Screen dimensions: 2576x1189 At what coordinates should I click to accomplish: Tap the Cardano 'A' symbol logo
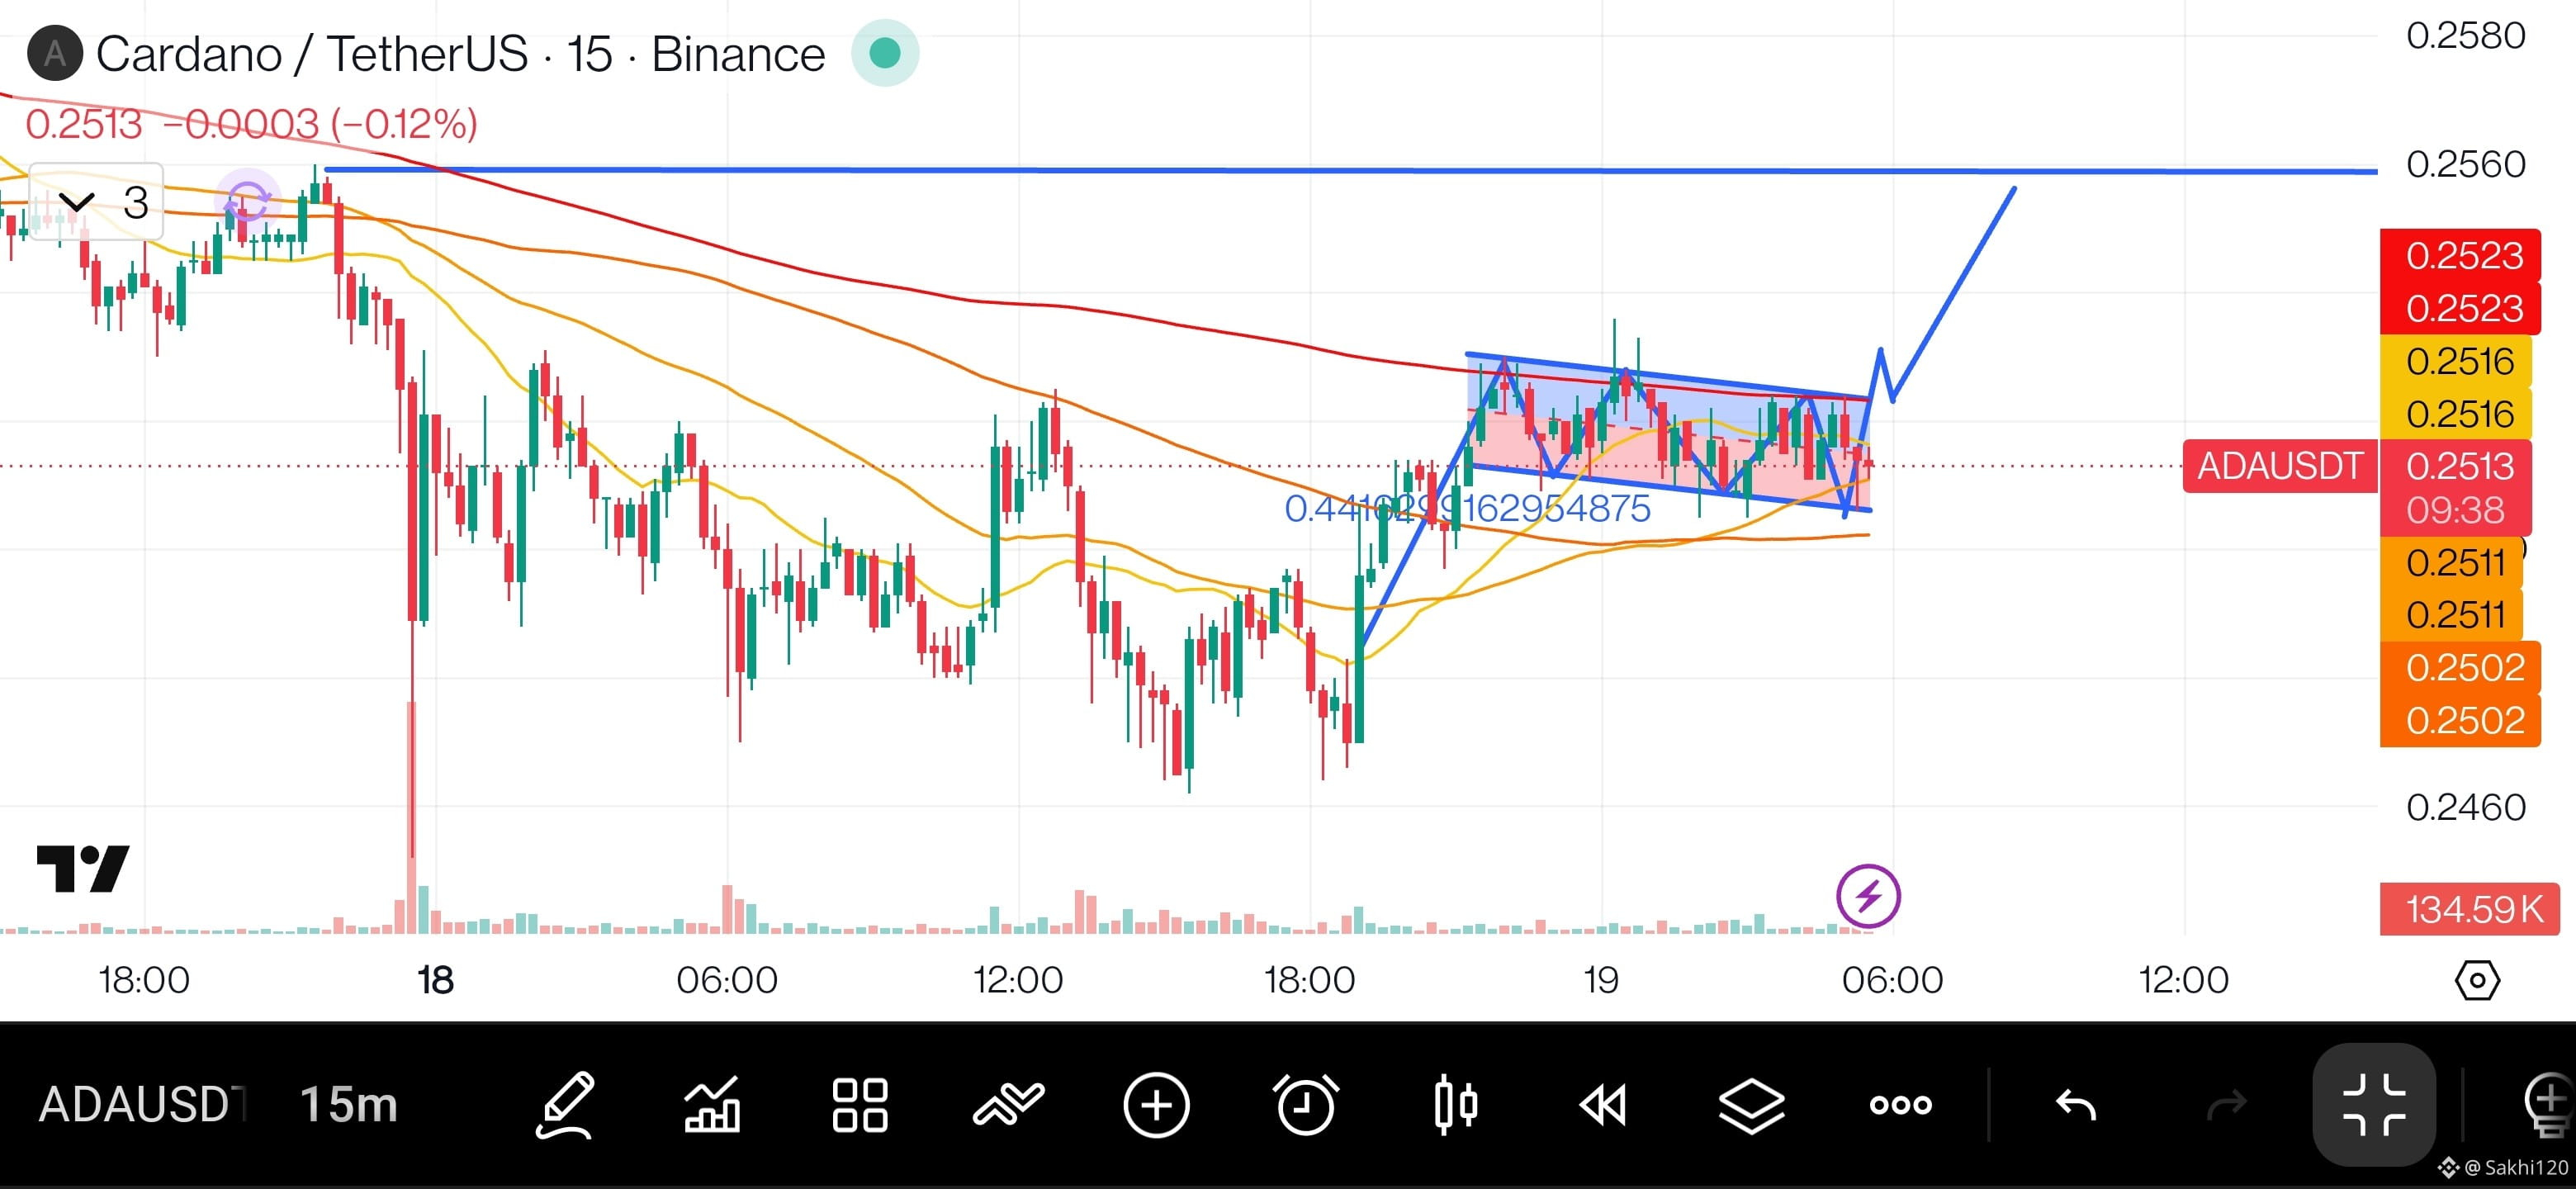tap(55, 53)
